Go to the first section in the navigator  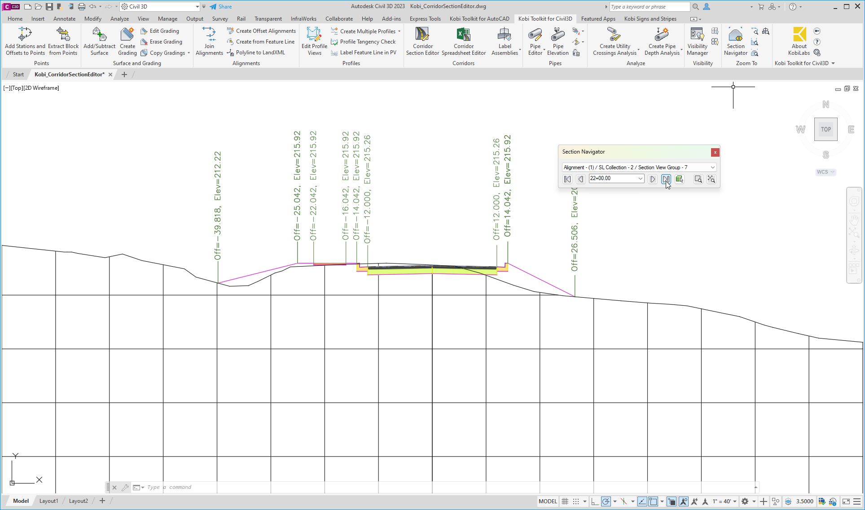[x=567, y=179]
